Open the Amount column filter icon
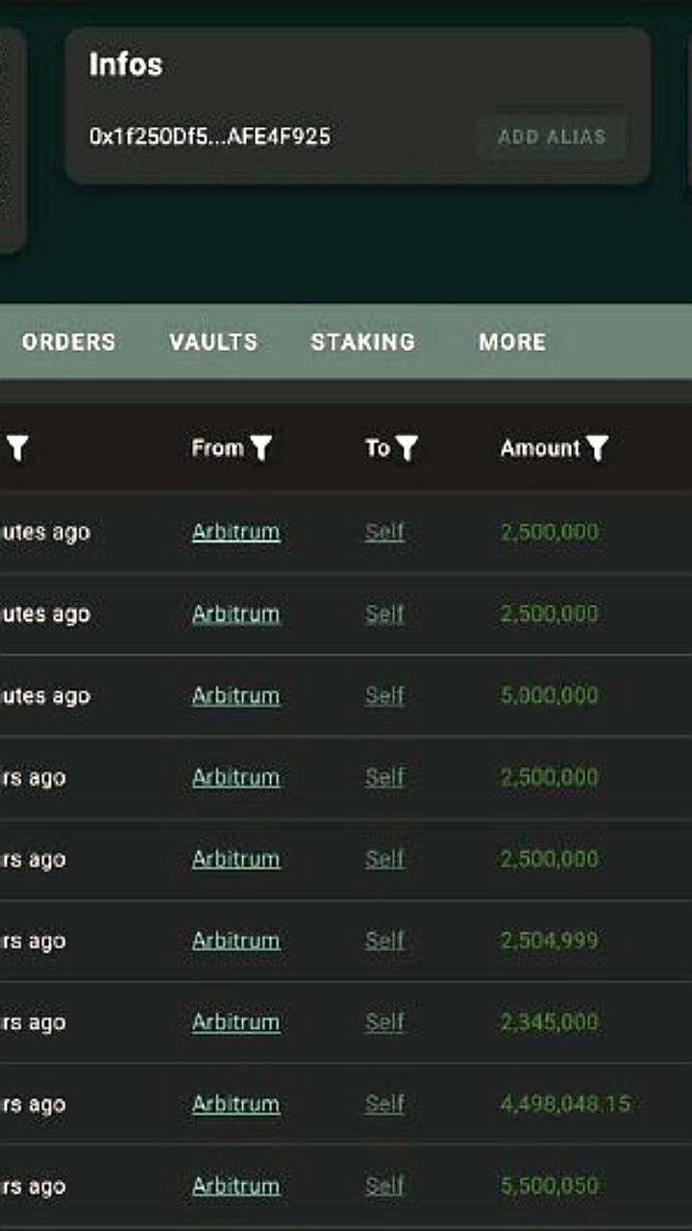 pos(598,448)
